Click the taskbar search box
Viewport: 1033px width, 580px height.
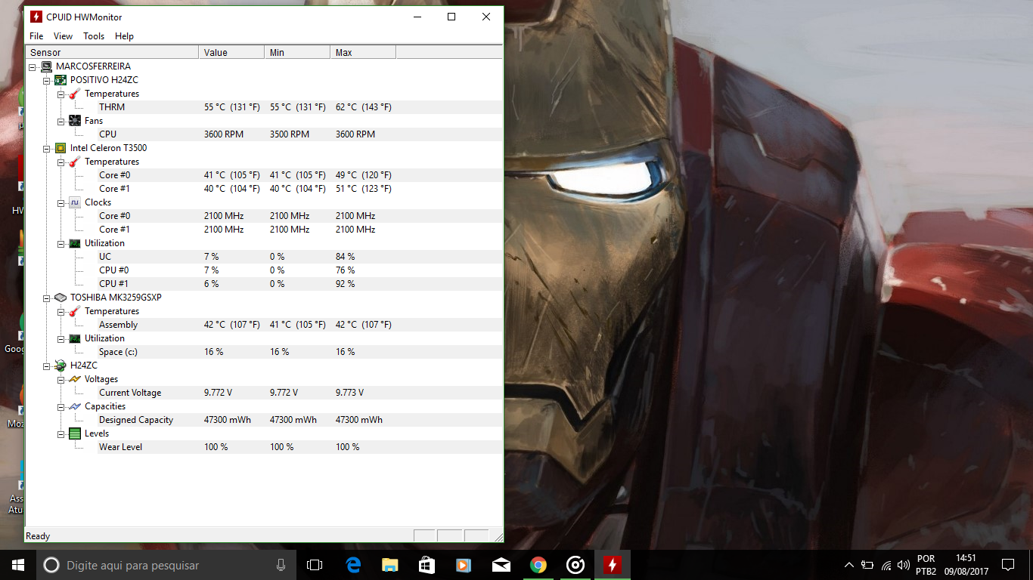[166, 565]
